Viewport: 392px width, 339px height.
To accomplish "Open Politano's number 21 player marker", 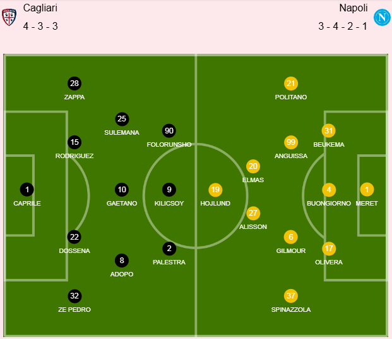I will point(291,83).
